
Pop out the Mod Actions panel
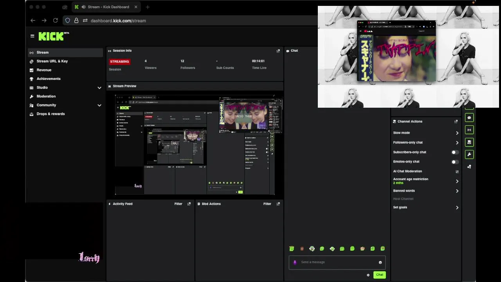click(x=278, y=204)
